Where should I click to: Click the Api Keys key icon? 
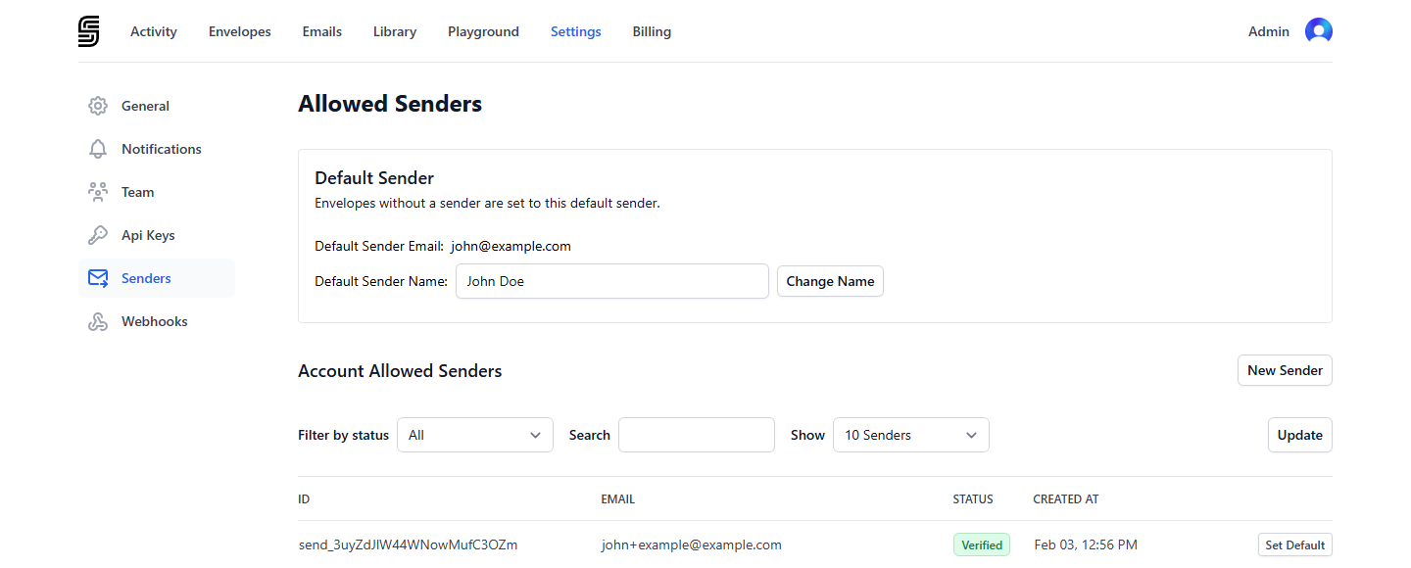pyautogui.click(x=98, y=235)
